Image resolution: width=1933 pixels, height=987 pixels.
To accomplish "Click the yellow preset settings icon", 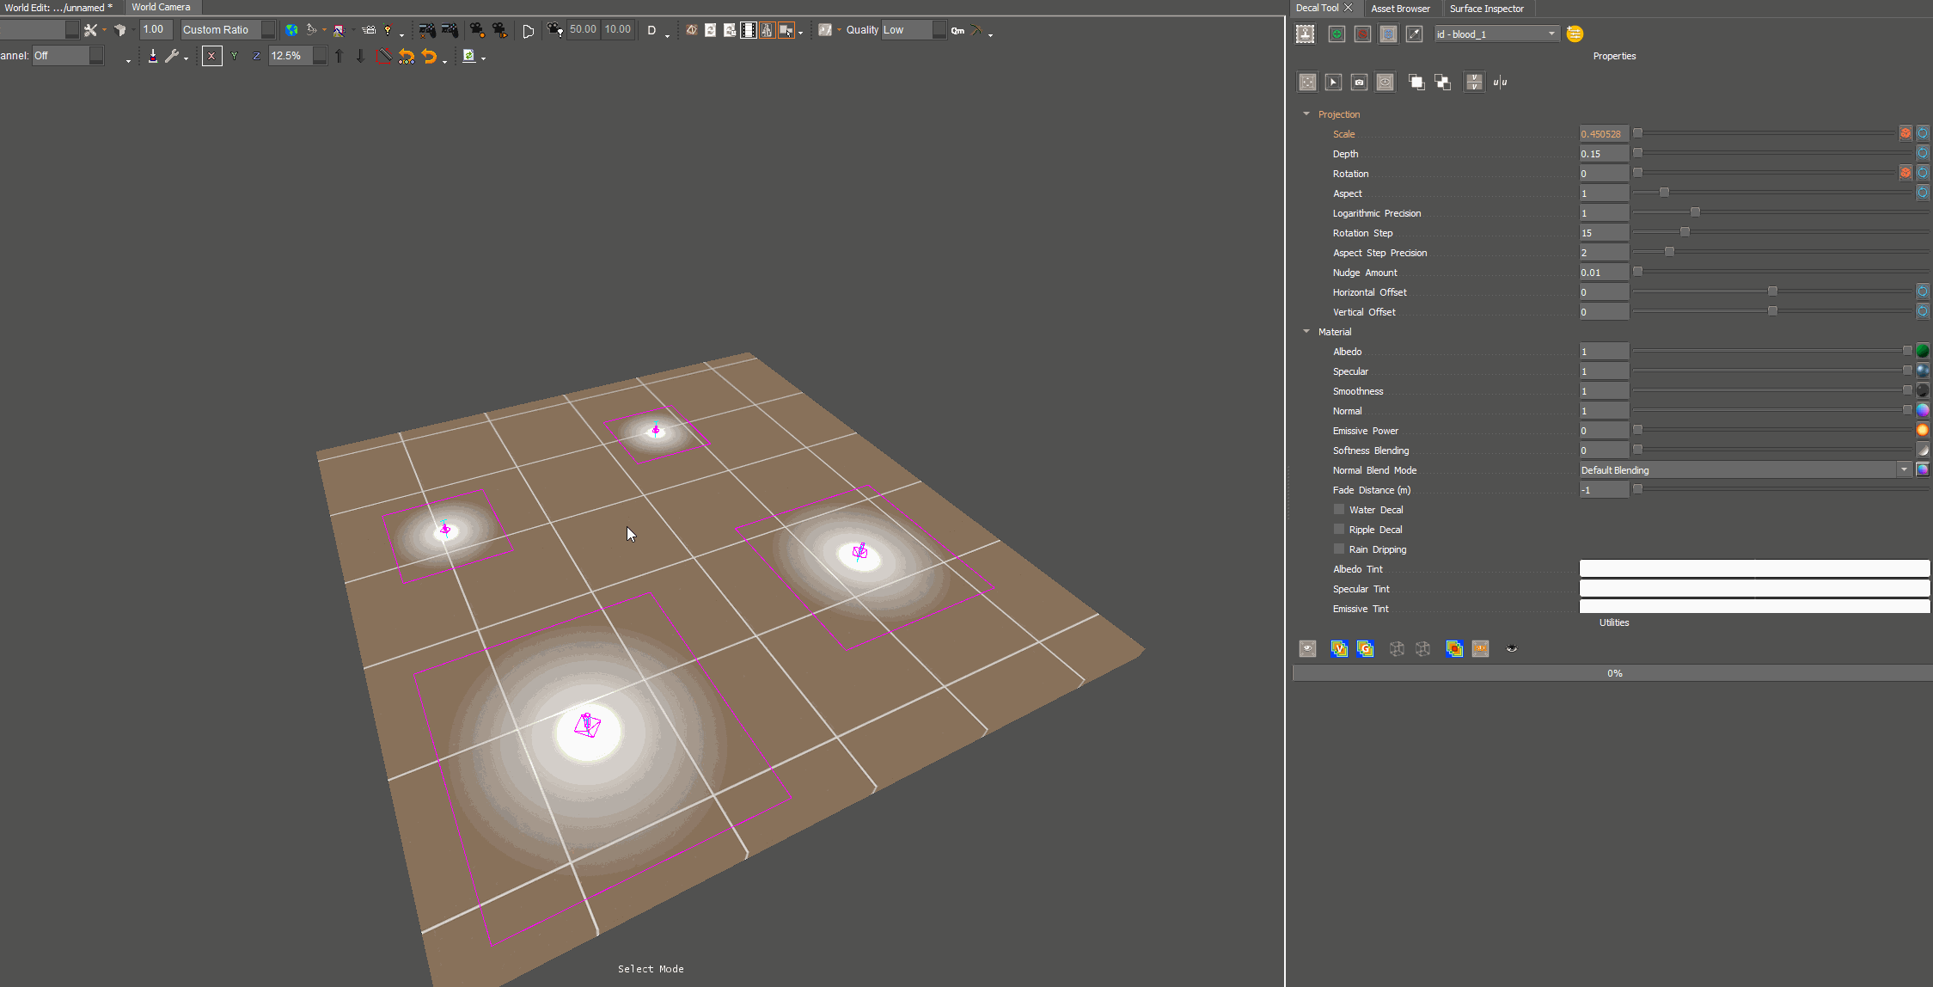I will [1575, 34].
